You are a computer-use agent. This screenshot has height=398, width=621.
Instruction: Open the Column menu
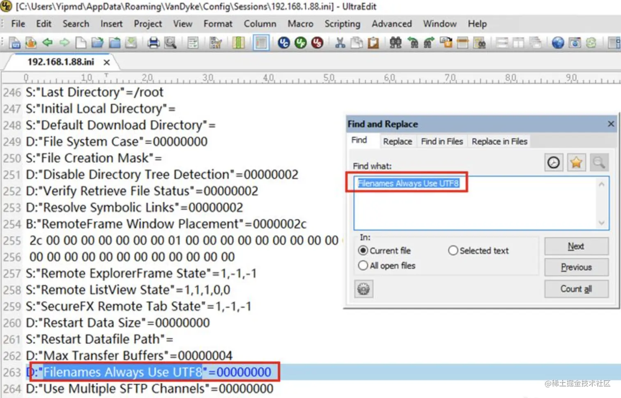260,24
